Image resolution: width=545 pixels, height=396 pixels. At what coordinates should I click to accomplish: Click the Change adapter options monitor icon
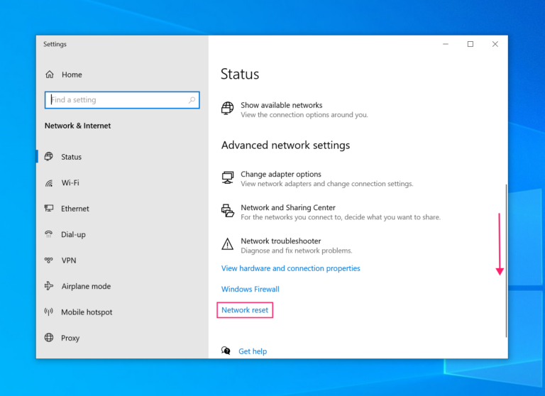[x=228, y=177]
